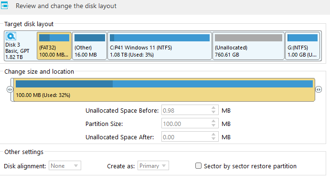
Task: Decrease Partition Size with down arrow
Action: 213,125
